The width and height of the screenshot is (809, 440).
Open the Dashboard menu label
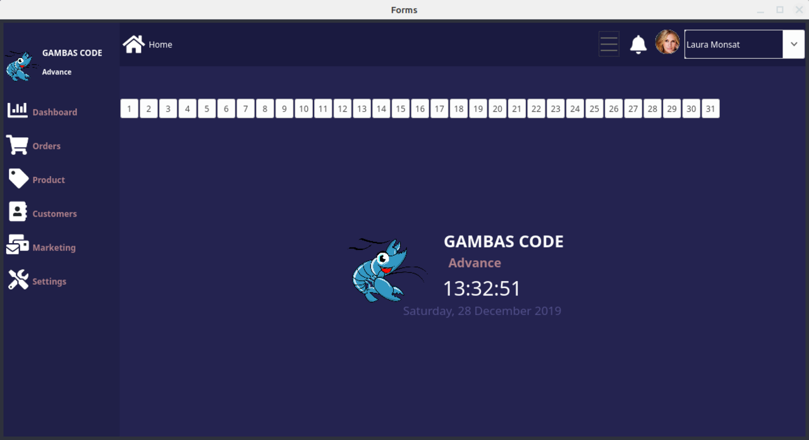click(x=55, y=112)
